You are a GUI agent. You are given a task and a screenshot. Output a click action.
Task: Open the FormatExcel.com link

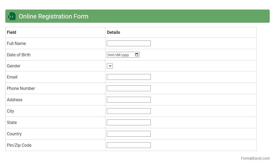tap(255, 158)
